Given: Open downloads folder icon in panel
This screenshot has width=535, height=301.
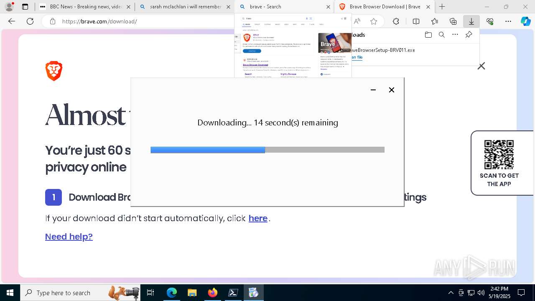Looking at the screenshot, I should (428, 35).
